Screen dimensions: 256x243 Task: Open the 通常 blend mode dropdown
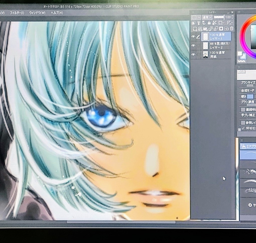(x=207, y=17)
